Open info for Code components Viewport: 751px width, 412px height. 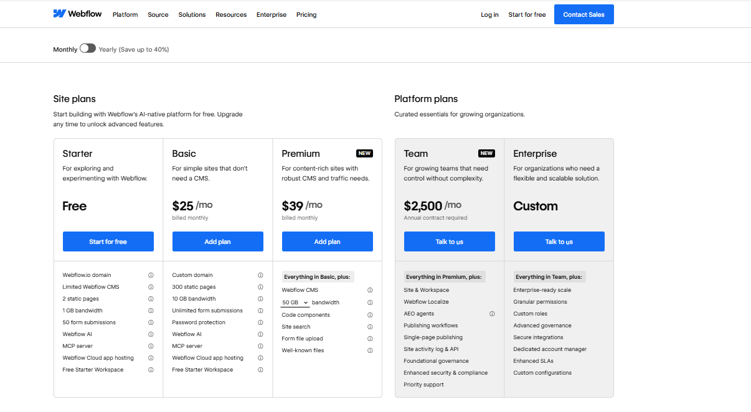coord(370,315)
